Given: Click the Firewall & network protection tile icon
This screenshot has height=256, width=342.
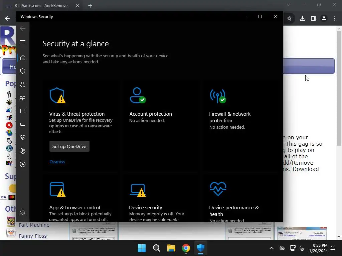Looking at the screenshot, I should click(218, 96).
